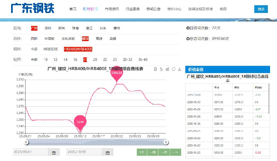The height and width of the screenshot is (161, 277).
Task: Open the 钢材价格 navigation menu
Action: (91, 9)
